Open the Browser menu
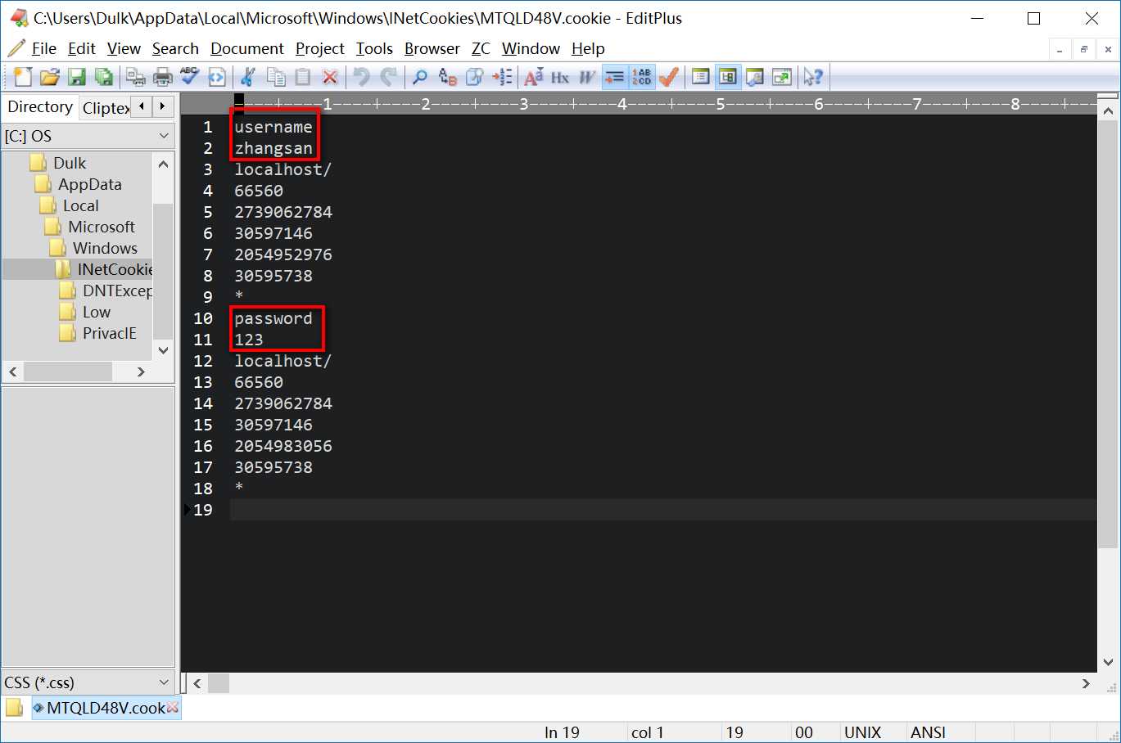Viewport: 1121px width, 743px height. (432, 49)
